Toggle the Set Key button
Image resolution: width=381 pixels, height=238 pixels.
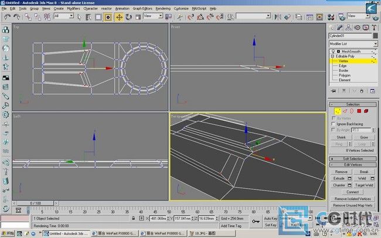tap(270, 225)
